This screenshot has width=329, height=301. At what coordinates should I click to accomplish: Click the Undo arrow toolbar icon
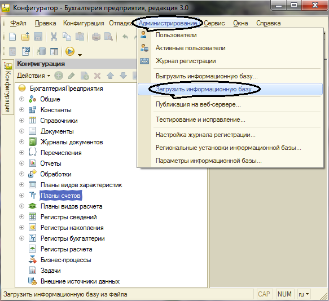tap(125, 37)
